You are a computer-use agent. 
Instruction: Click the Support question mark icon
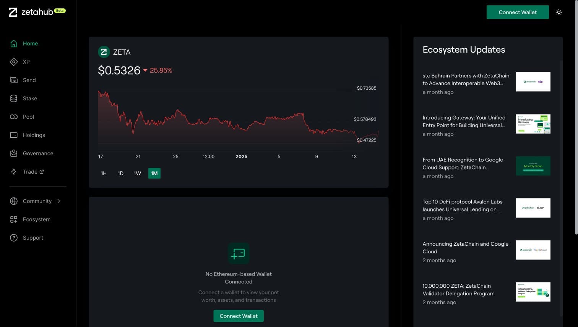click(x=14, y=238)
